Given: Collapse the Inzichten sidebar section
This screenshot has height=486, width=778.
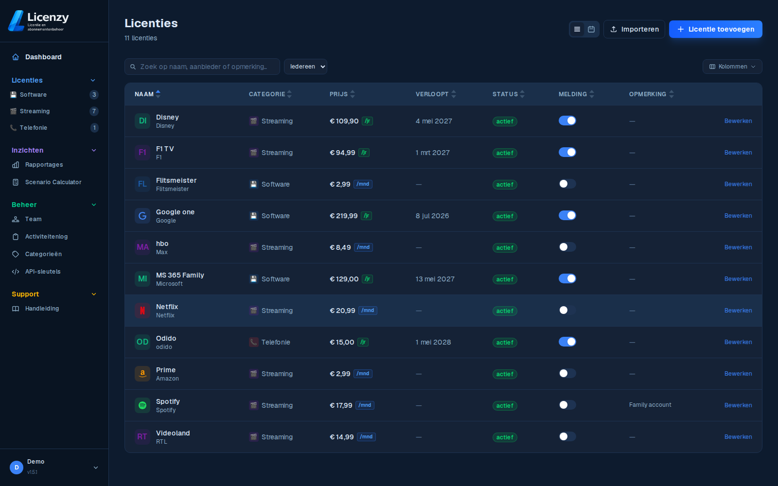Looking at the screenshot, I should [93, 150].
